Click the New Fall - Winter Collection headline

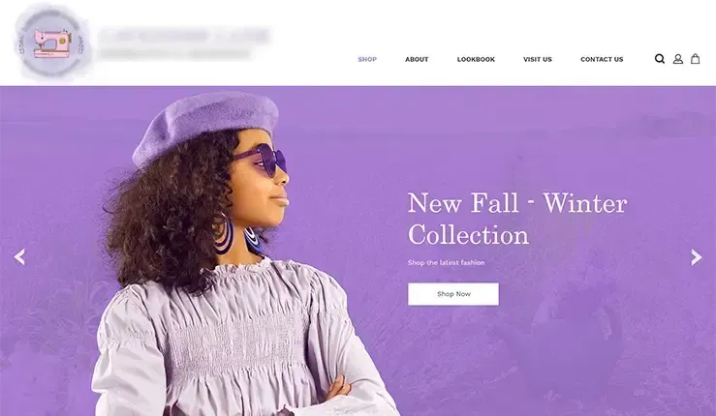517,219
